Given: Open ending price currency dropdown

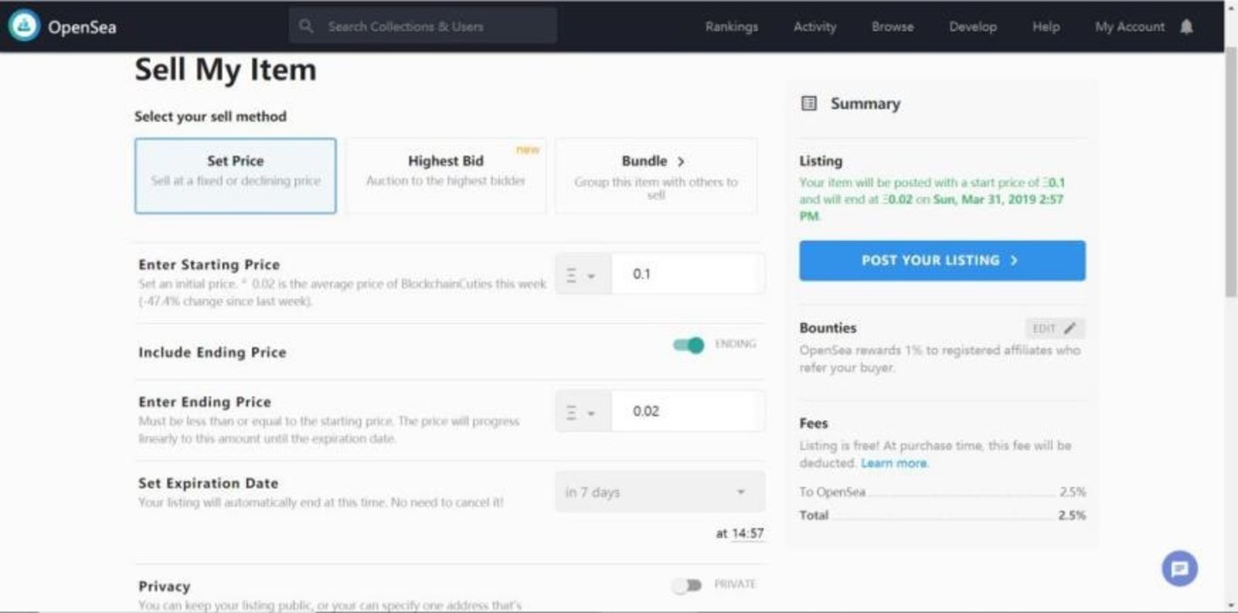Looking at the screenshot, I should 582,411.
